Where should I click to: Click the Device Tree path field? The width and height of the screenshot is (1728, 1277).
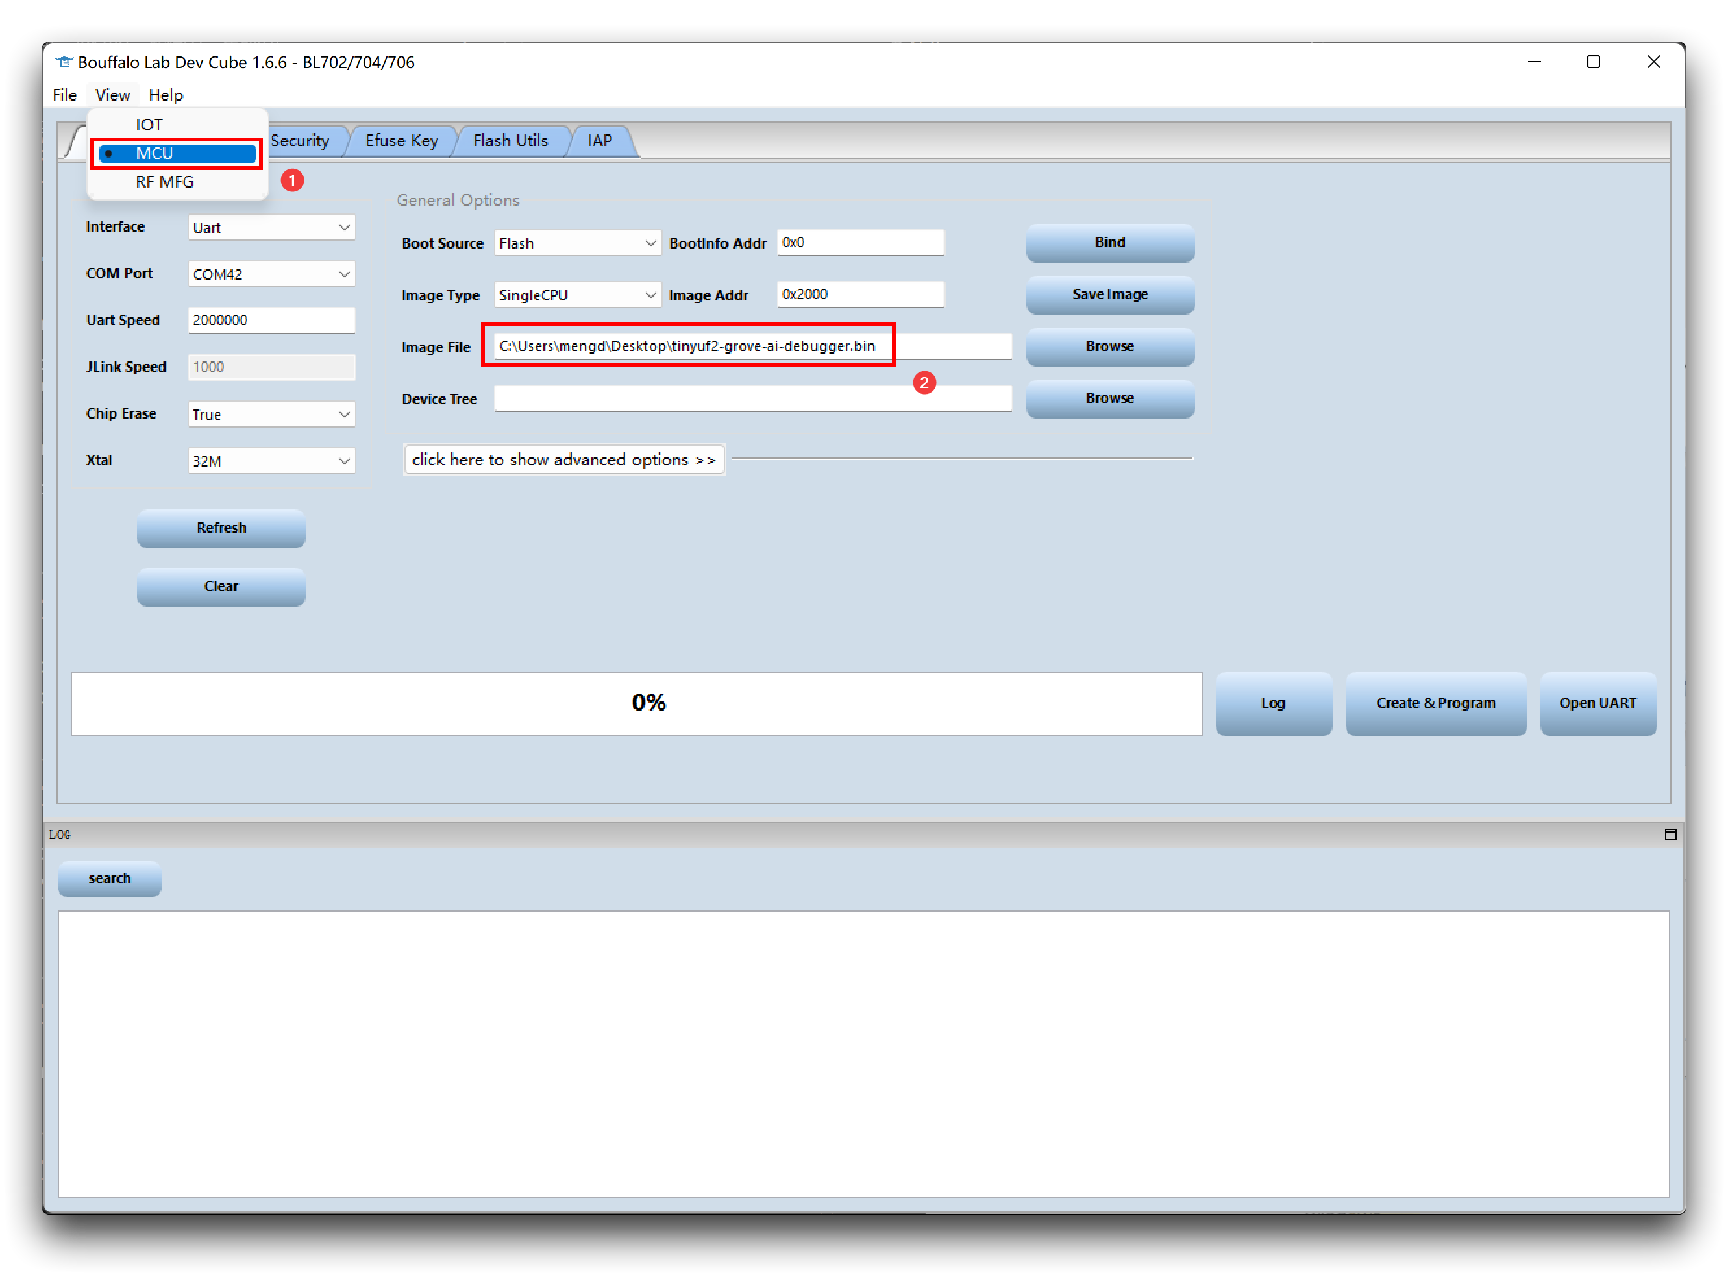click(x=753, y=398)
